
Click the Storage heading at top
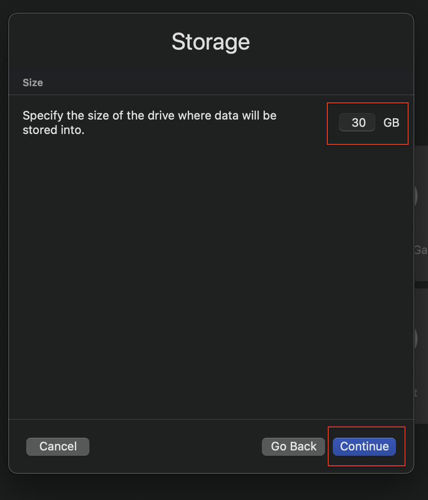point(211,42)
